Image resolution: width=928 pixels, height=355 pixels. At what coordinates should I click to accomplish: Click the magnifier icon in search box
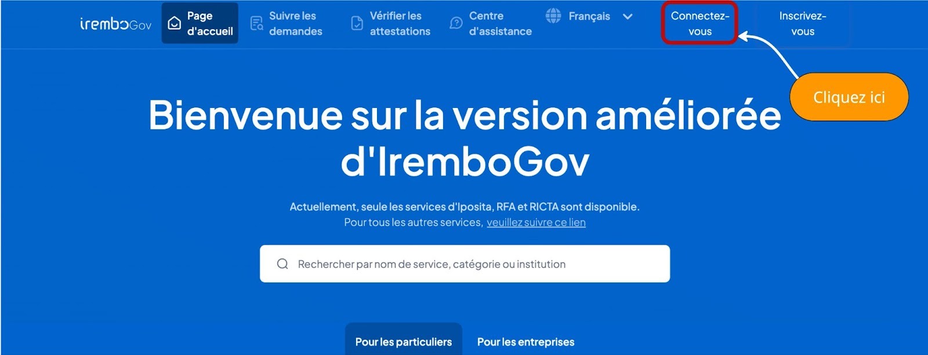click(282, 264)
